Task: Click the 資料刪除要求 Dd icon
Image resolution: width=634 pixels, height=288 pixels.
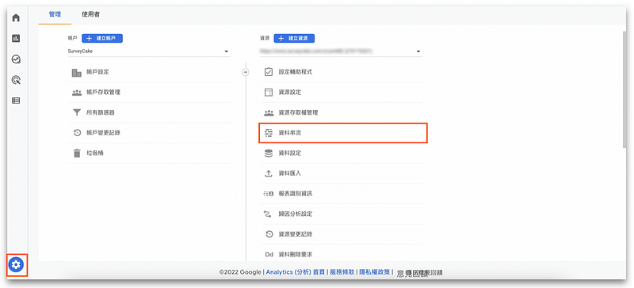Action: coord(269,255)
